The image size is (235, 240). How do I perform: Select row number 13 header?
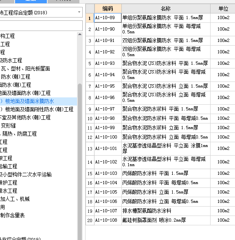coord(90,149)
